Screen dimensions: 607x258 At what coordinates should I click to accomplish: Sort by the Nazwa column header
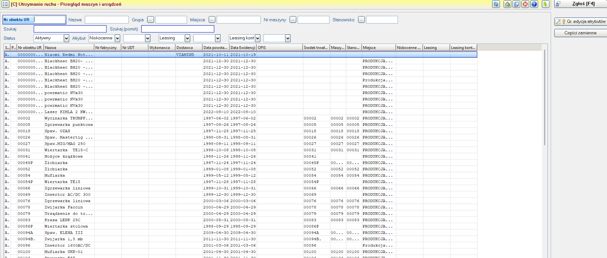coord(69,48)
